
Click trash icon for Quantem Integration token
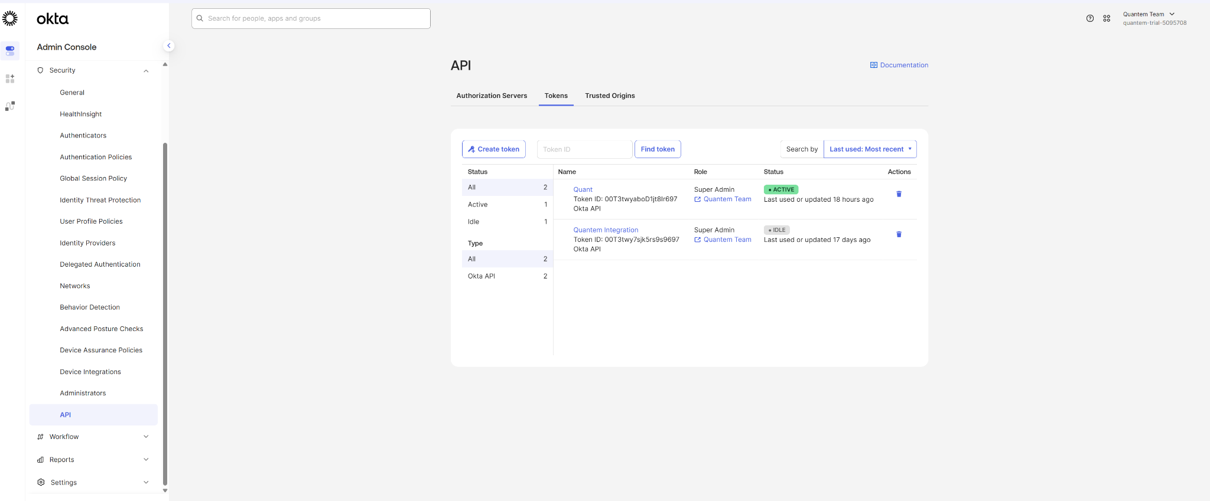(x=899, y=235)
